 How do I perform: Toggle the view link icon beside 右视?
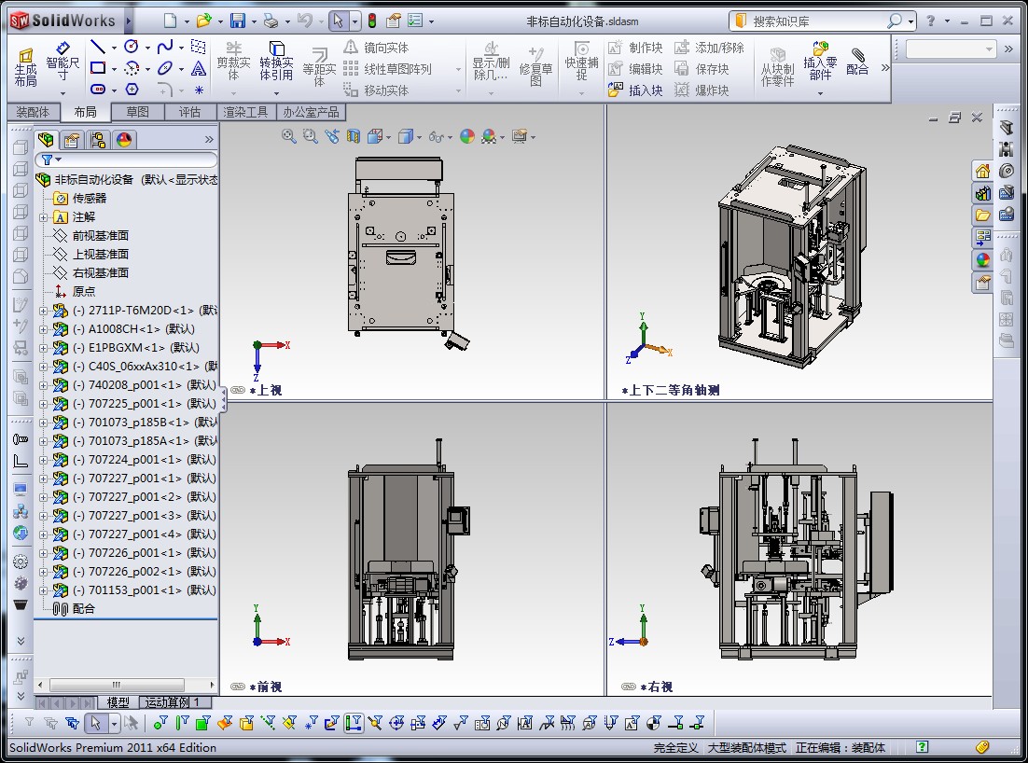click(628, 687)
